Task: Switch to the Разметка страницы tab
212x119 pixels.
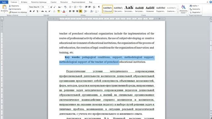Action: coord(39,2)
